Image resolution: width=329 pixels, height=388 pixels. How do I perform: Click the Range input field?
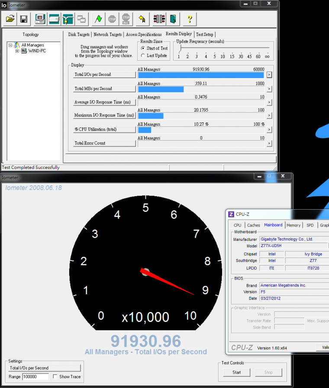point(35,377)
